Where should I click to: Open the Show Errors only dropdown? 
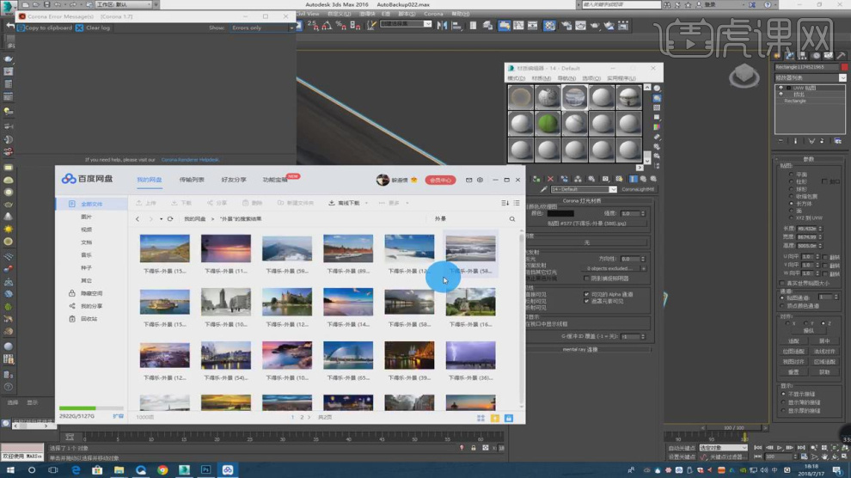(261, 28)
